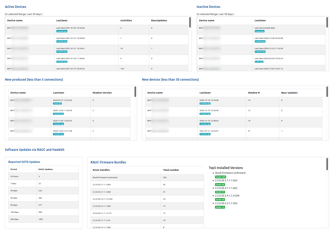Click the RAUC Firmware Bundles panel scrollbar
Viewport: 334px width, 232px height.
(x=327, y=164)
